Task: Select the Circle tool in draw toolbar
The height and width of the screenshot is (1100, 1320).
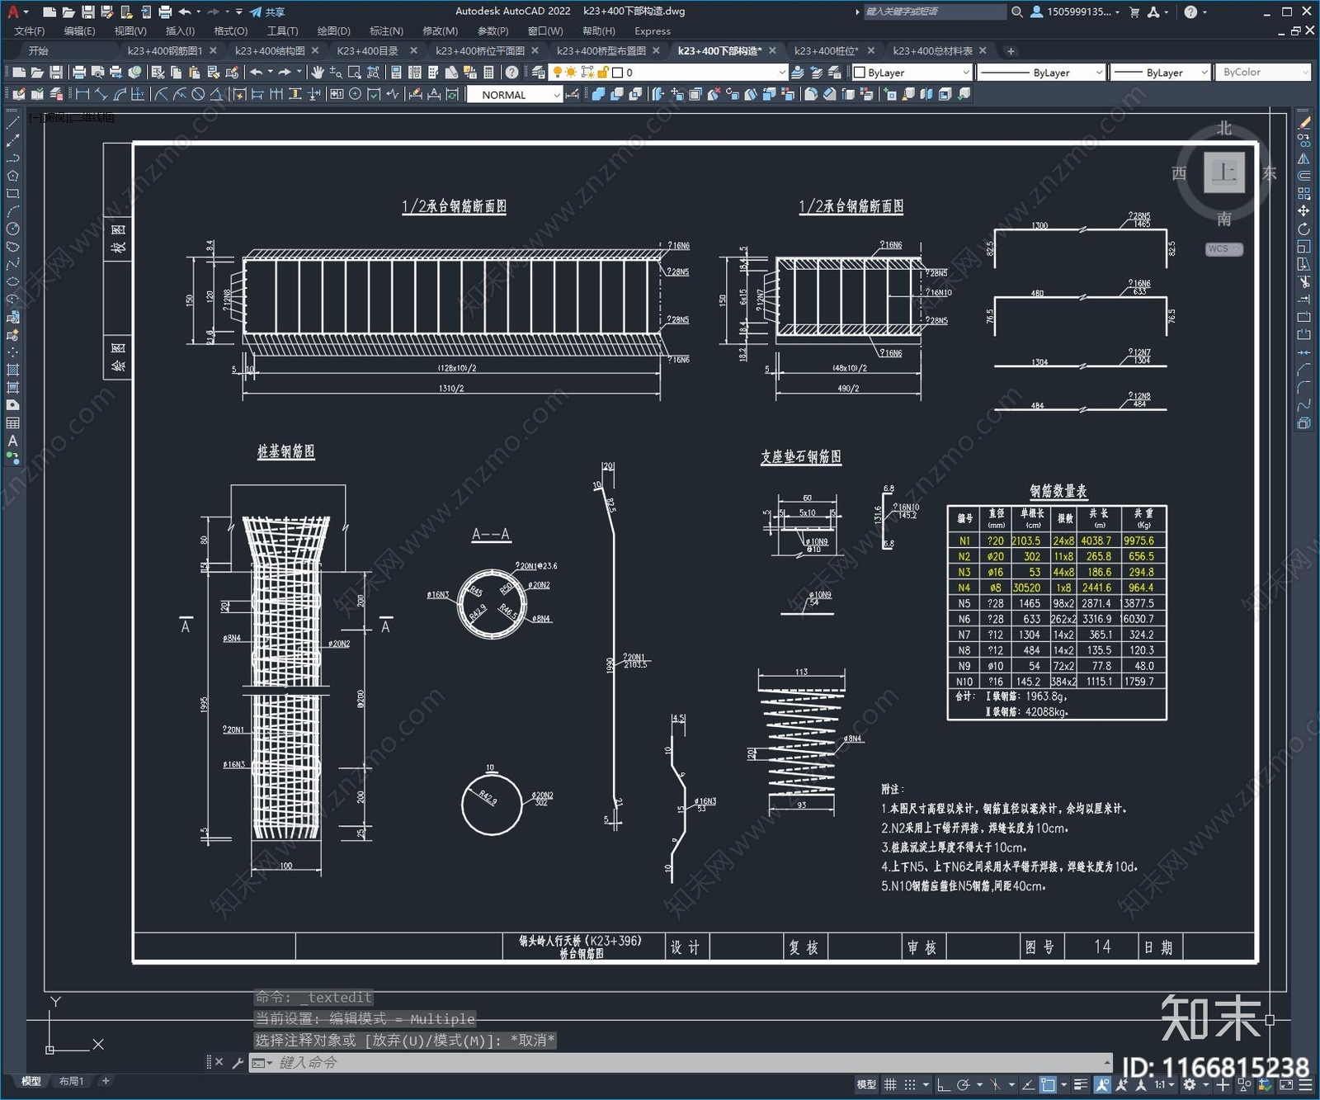Action: (x=12, y=229)
